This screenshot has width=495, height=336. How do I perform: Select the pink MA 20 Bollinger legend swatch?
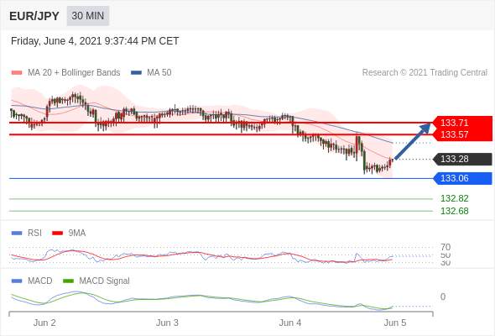pos(17,73)
